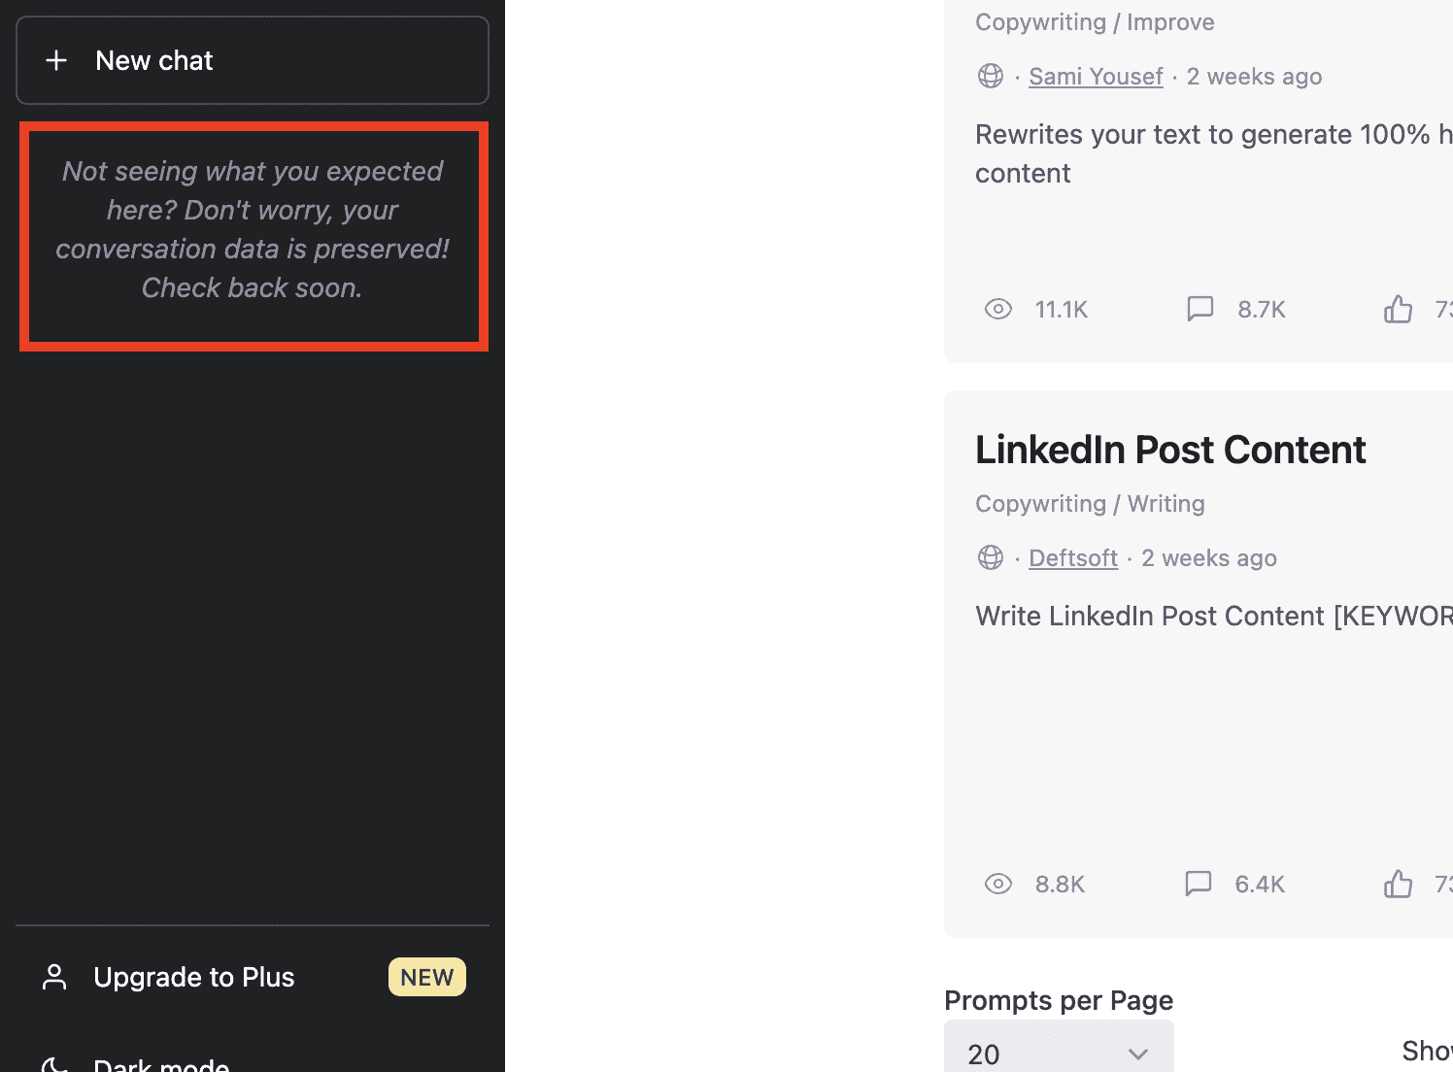Open the Deftsoft author link

click(x=1072, y=558)
